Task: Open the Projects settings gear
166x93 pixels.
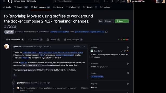Action: click(128, 84)
